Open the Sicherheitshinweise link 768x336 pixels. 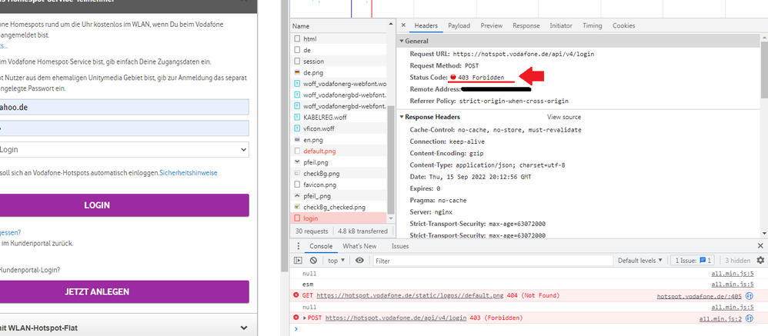[189, 173]
